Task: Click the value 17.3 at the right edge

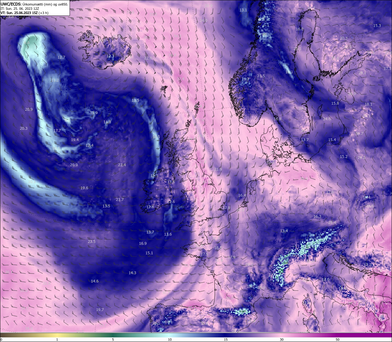Action: click(x=387, y=69)
